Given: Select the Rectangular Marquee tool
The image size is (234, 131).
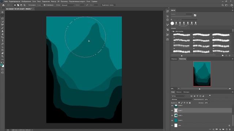Looking at the screenshot, I should point(3,15).
